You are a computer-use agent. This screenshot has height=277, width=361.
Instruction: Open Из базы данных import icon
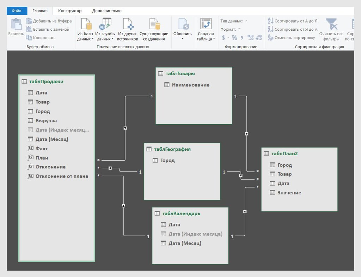86,24
